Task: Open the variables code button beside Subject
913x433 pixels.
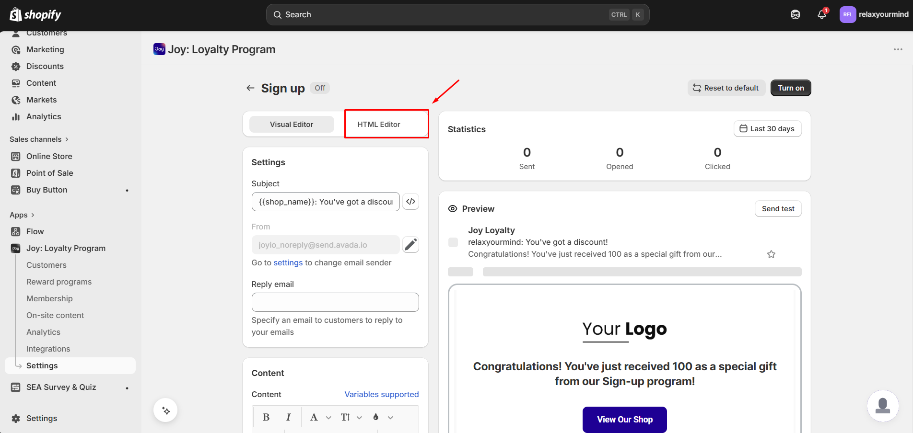Action: [x=410, y=202]
